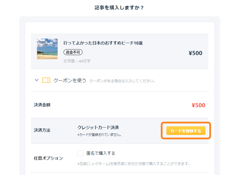
Task: Click the クレジットカード決済 payment method text
Action: coord(98,127)
